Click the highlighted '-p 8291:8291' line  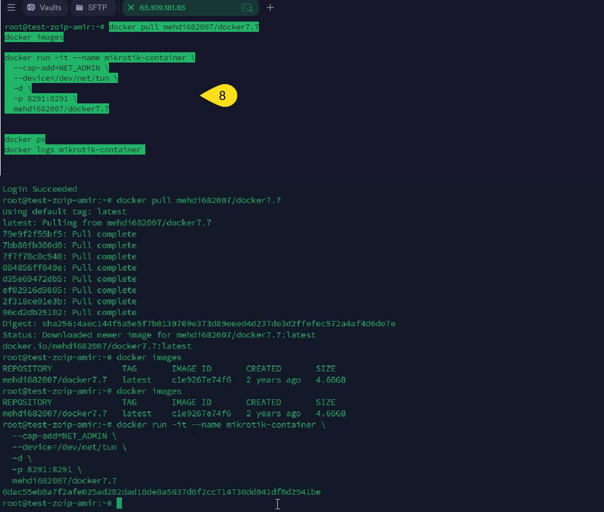point(45,98)
